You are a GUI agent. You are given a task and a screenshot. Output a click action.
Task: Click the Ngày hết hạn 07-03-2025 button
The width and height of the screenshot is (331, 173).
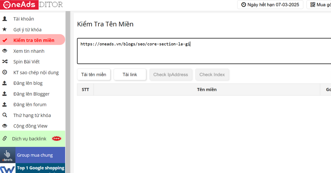click(x=270, y=5)
